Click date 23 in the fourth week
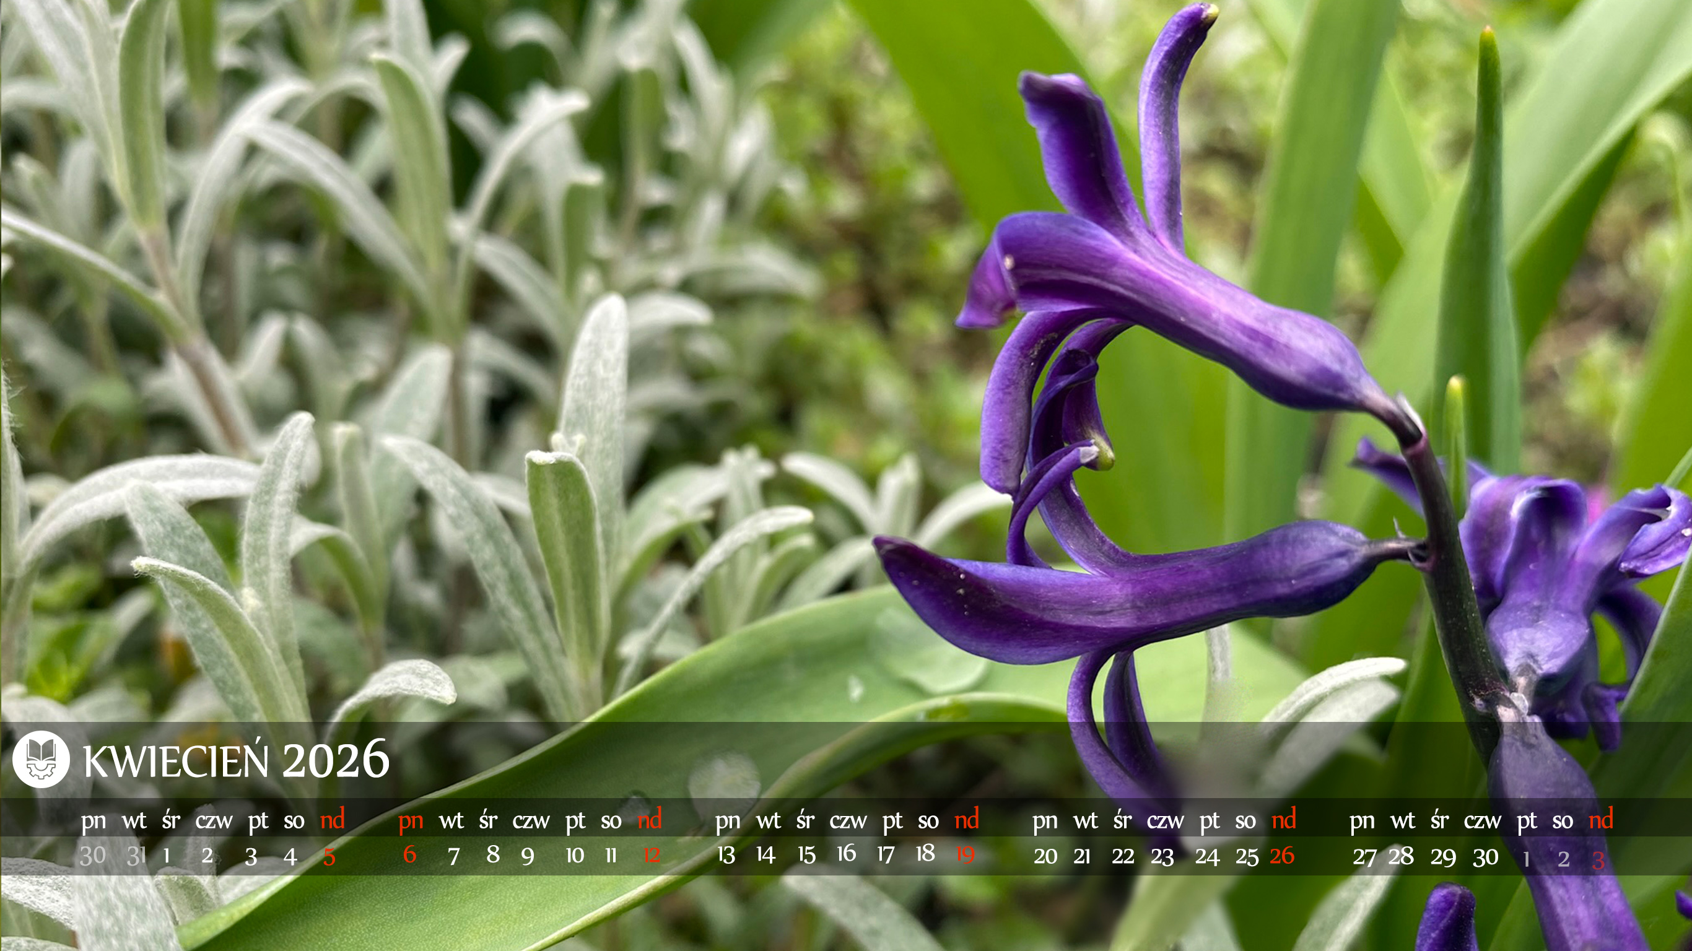 [x=1162, y=856]
